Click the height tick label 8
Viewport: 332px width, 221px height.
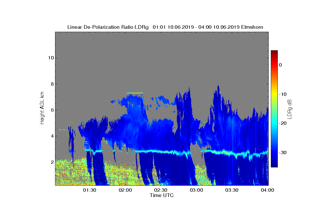(52, 84)
